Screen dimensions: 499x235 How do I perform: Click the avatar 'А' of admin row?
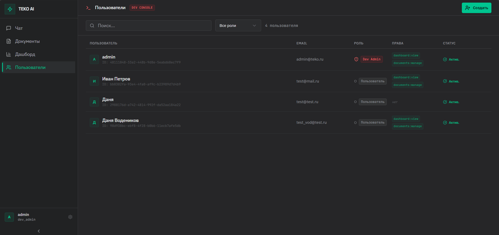click(94, 59)
